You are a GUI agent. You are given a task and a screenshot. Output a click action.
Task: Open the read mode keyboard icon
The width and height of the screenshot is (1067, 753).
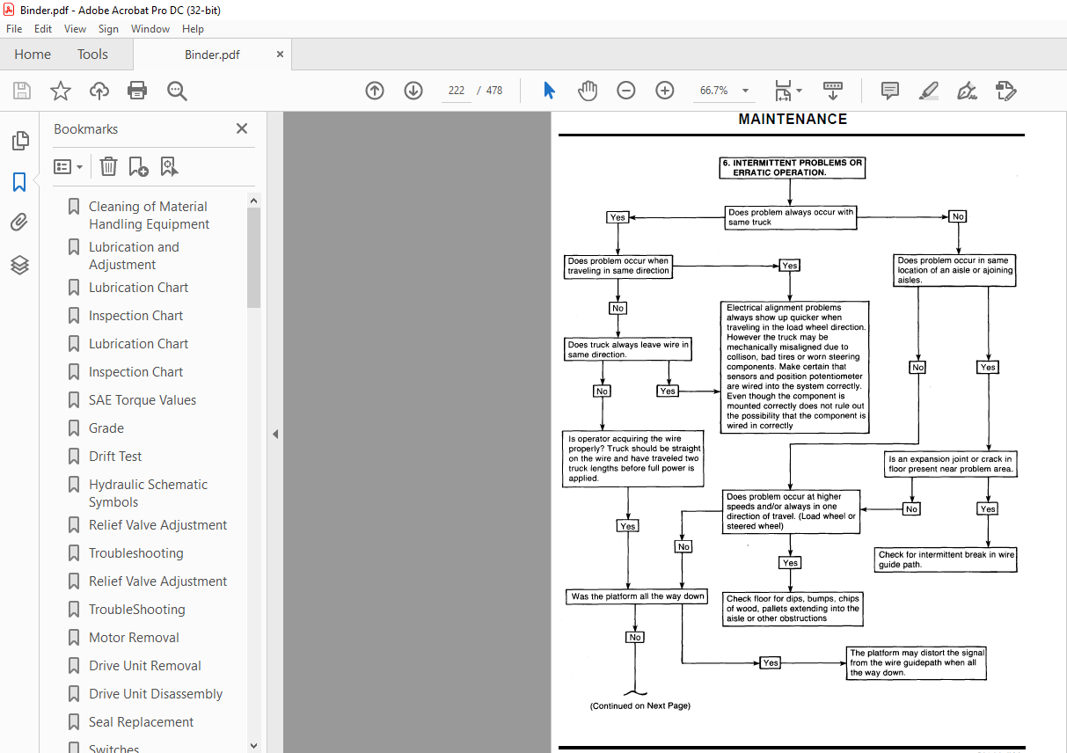[x=832, y=91]
